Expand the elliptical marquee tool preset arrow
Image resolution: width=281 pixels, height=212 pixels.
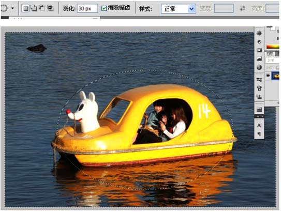pyautogui.click(x=12, y=8)
